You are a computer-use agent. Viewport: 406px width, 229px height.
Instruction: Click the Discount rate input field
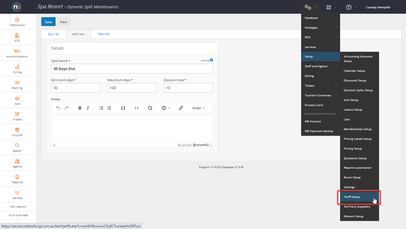(x=188, y=88)
